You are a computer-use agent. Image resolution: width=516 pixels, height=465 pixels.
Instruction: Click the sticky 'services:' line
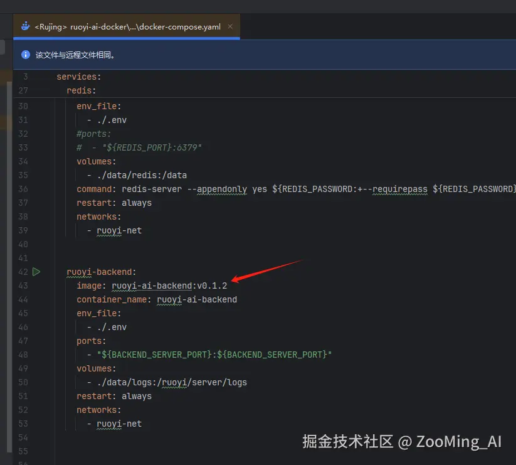[x=78, y=77]
